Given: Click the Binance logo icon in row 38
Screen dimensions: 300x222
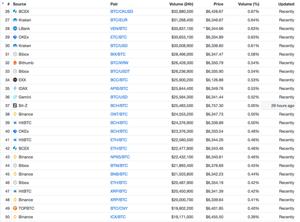Looking at the screenshot, I should (x=15, y=114).
